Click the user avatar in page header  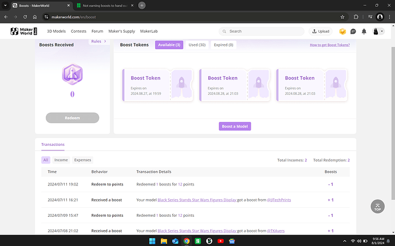pos(376,31)
